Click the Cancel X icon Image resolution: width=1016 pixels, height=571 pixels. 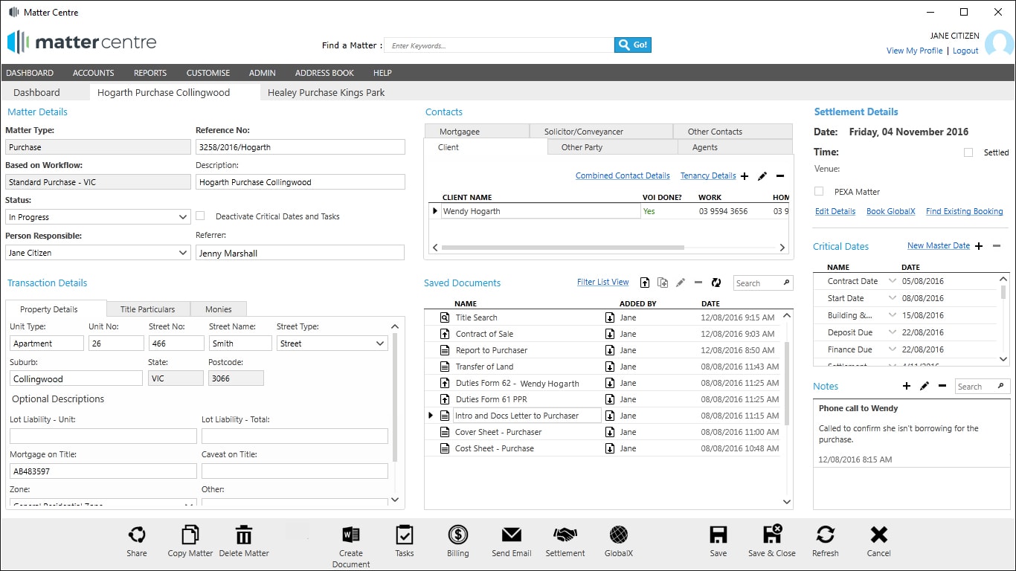[x=879, y=535]
